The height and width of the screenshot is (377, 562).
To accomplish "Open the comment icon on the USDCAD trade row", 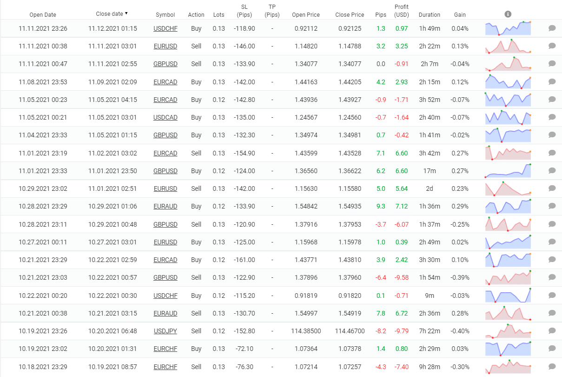I will tap(552, 117).
